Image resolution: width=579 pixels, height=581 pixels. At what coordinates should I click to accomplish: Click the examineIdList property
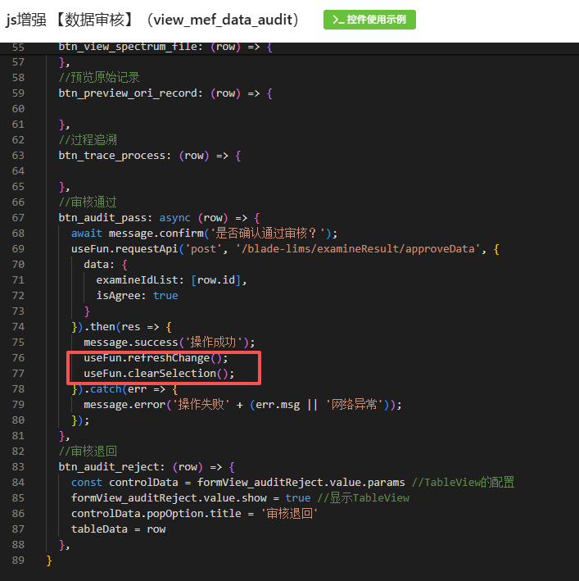[x=140, y=280]
